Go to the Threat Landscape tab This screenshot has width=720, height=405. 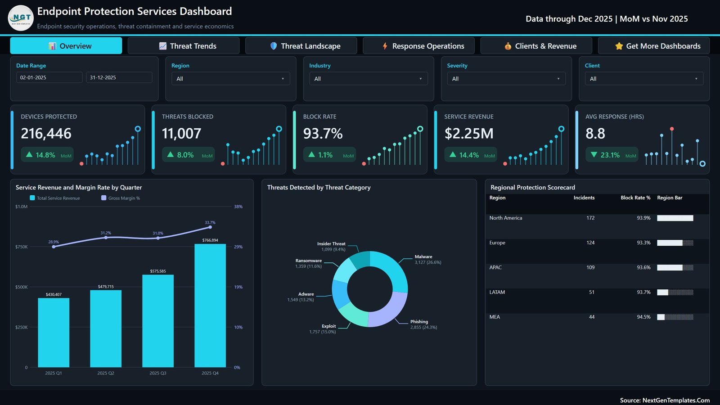tap(301, 45)
